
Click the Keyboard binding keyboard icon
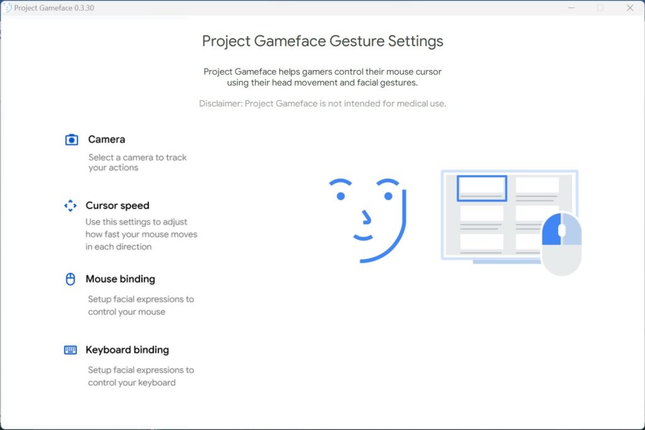tap(71, 350)
